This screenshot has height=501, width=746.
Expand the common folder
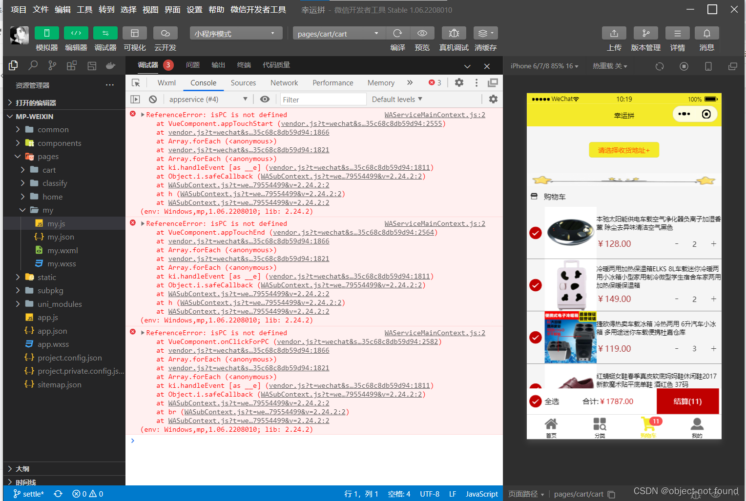[53, 130]
